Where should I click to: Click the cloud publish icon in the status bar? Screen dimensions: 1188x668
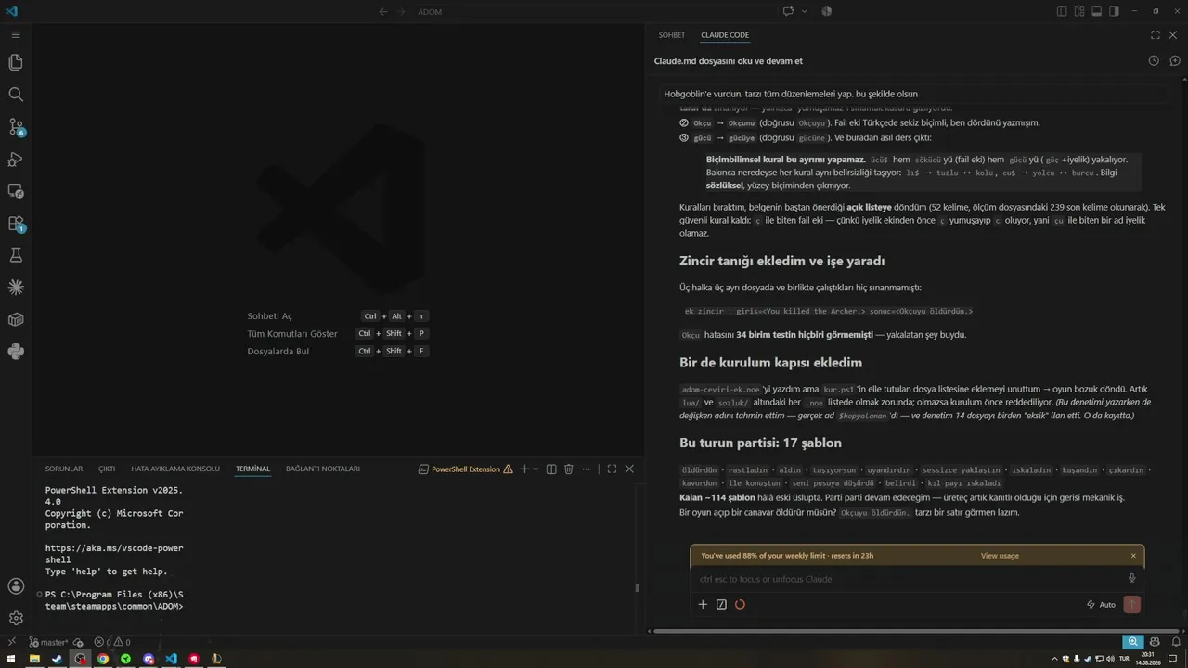[78, 642]
